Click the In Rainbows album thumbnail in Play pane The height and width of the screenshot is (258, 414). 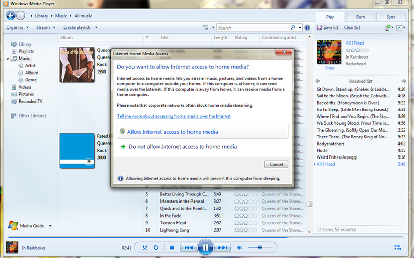[329, 52]
